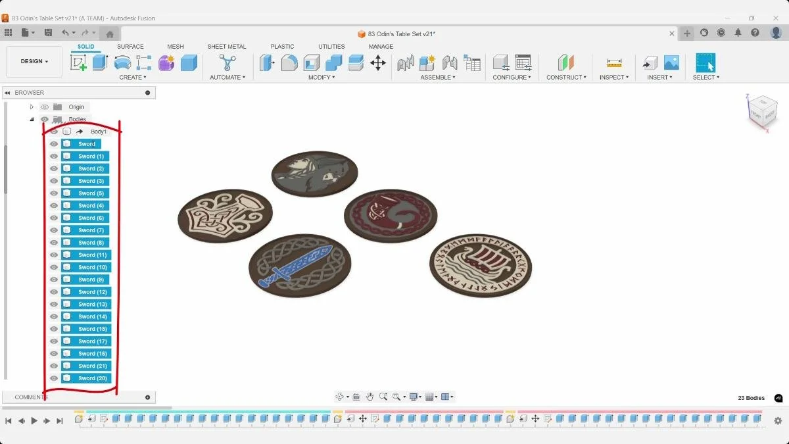Expand the Origin folder arrow
Image resolution: width=789 pixels, height=444 pixels.
(x=32, y=107)
